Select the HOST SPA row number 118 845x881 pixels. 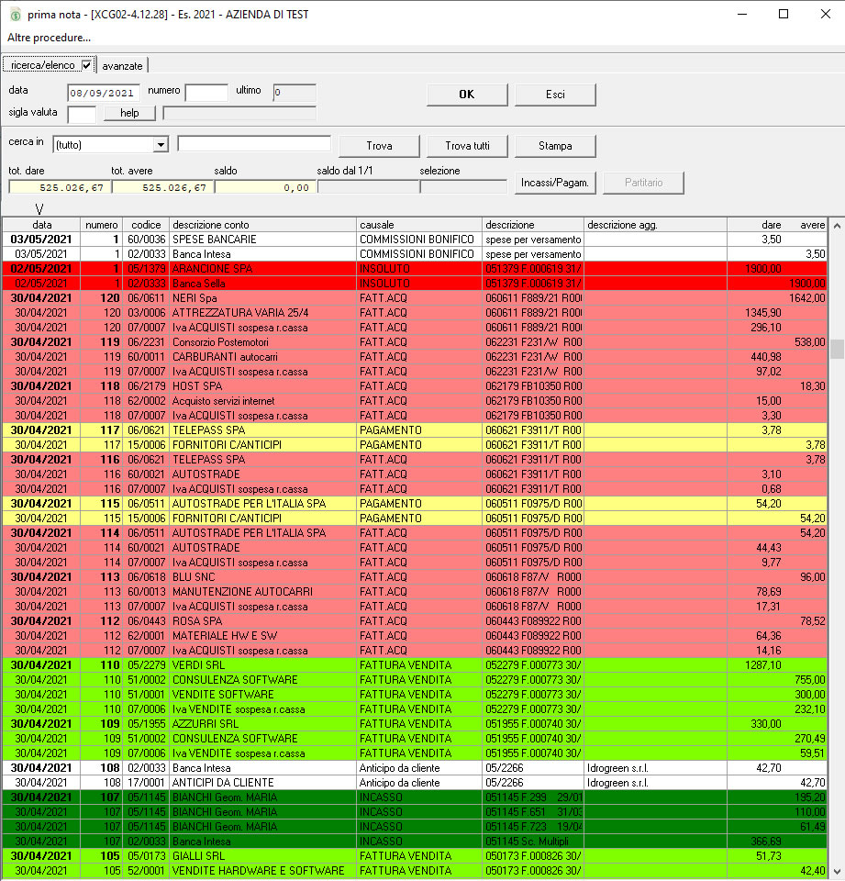pyautogui.click(x=415, y=386)
